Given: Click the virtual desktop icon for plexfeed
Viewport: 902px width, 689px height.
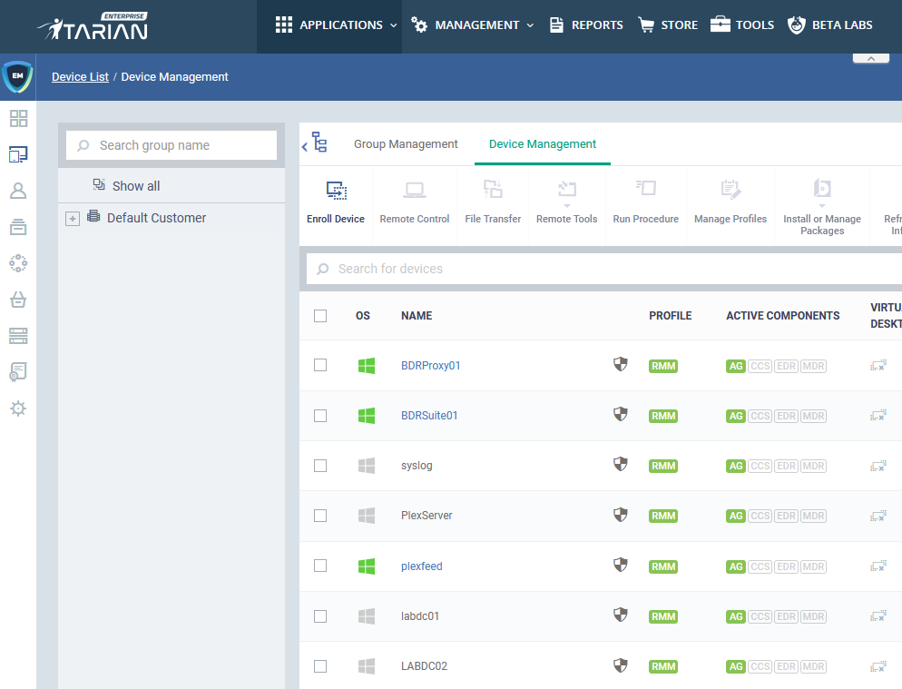Looking at the screenshot, I should 877,566.
